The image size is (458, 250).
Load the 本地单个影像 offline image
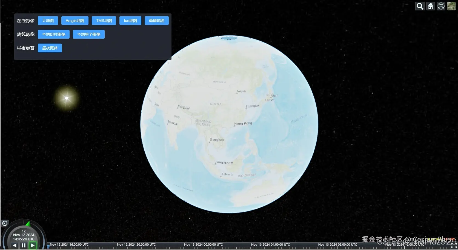(89, 34)
